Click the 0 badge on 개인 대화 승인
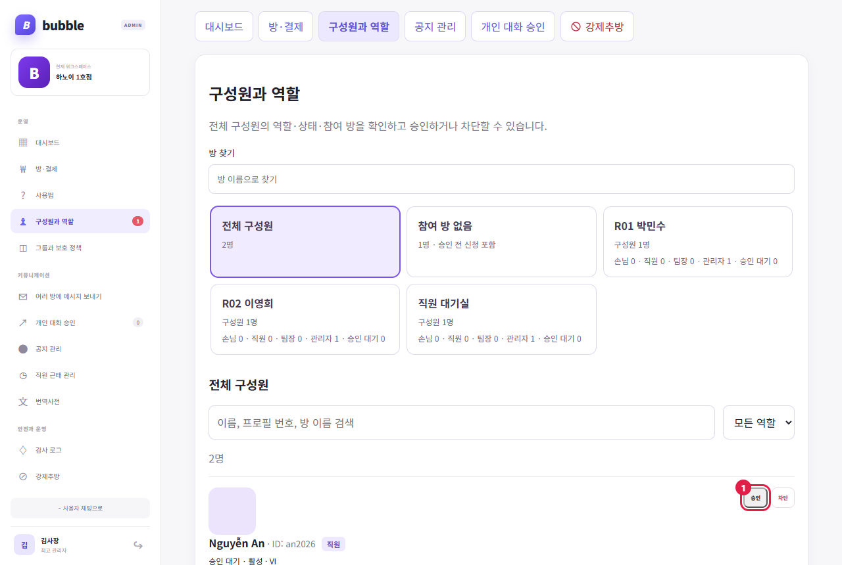This screenshot has width=842, height=565. point(137,323)
